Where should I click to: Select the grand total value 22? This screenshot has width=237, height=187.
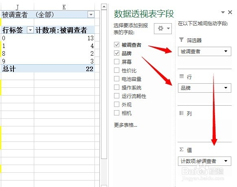click(64, 69)
